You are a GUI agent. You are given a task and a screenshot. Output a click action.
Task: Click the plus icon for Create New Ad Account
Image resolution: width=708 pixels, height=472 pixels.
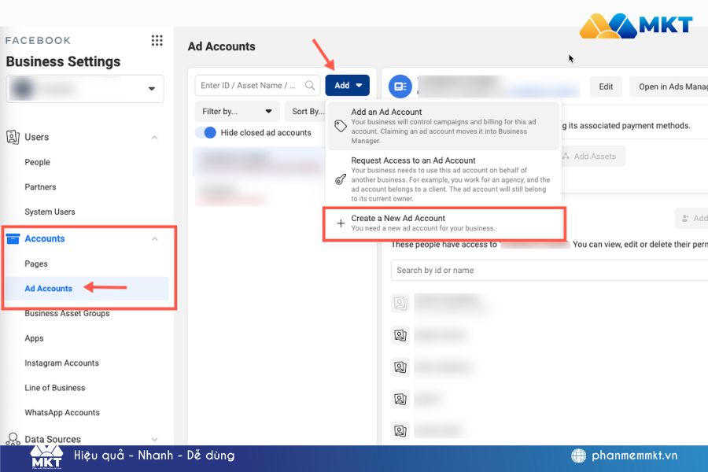pos(341,223)
